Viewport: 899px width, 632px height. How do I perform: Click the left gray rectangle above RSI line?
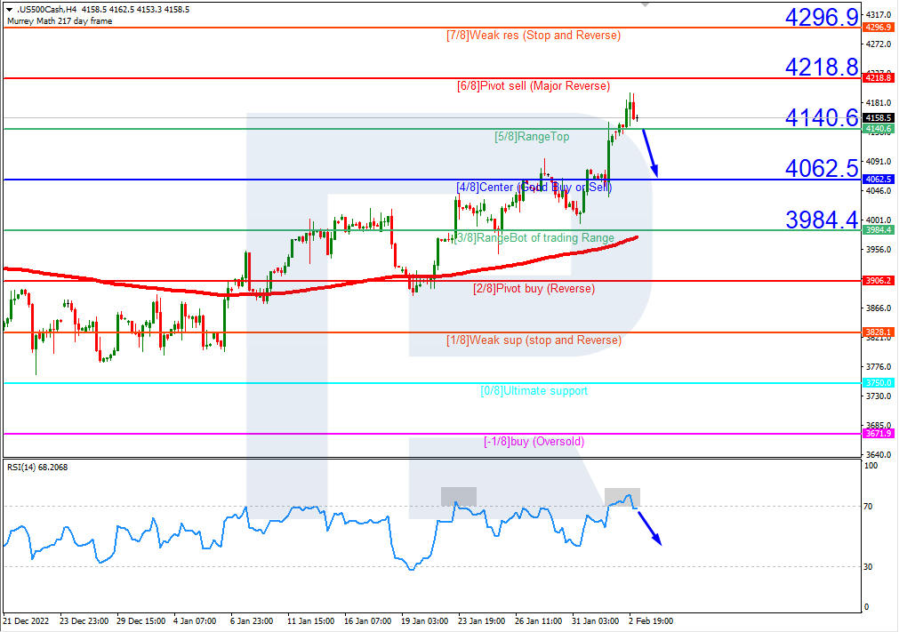coord(458,496)
